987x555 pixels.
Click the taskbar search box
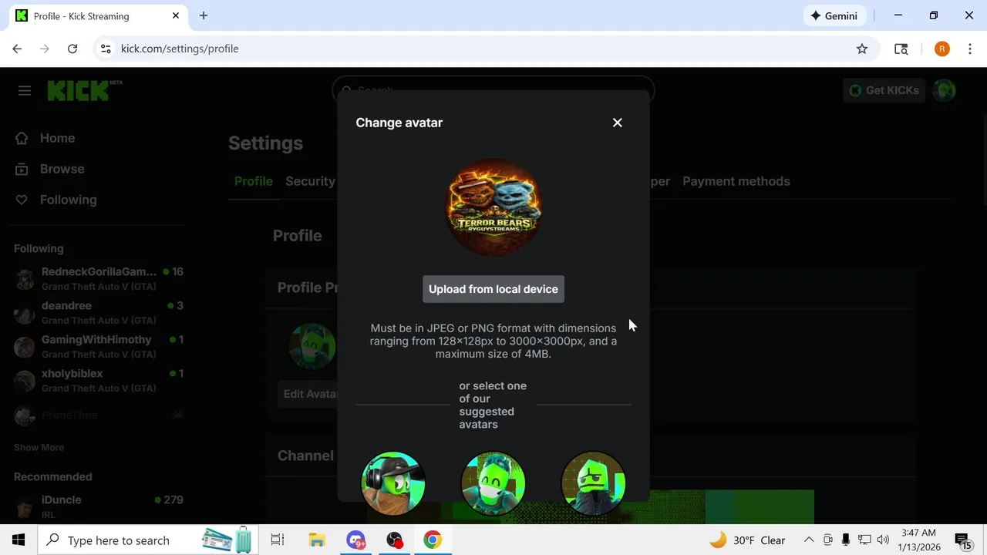pyautogui.click(x=148, y=540)
